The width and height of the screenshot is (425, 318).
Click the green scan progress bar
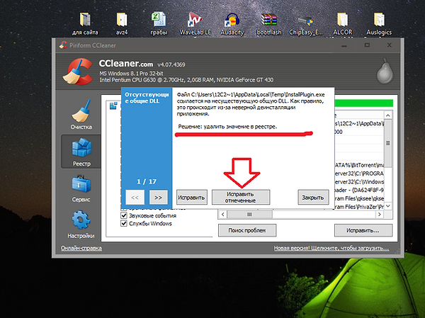(x=364, y=103)
